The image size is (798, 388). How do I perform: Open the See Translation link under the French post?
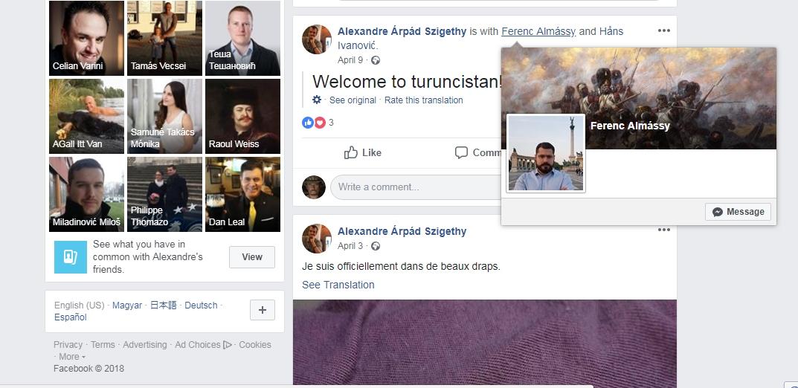click(338, 285)
